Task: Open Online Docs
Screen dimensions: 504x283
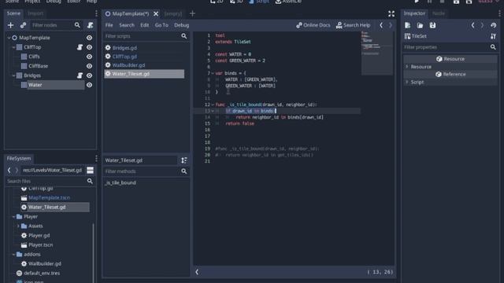Action: point(313,25)
